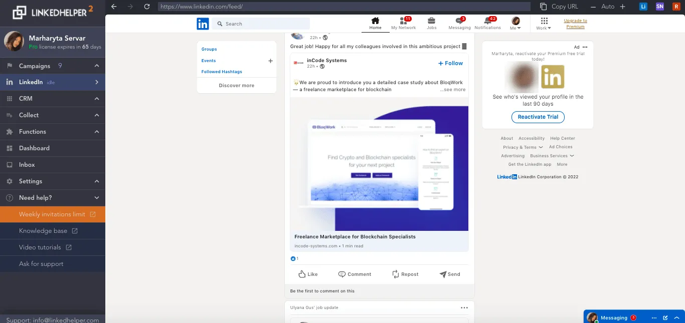Open the Jobs tab
Image resolution: width=685 pixels, height=323 pixels.
[431, 24]
